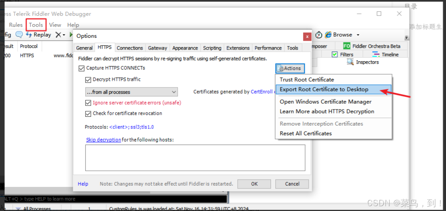Screen dimensions: 446x211
Task: Click the Internet Explorer Browse icon
Action: point(328,35)
